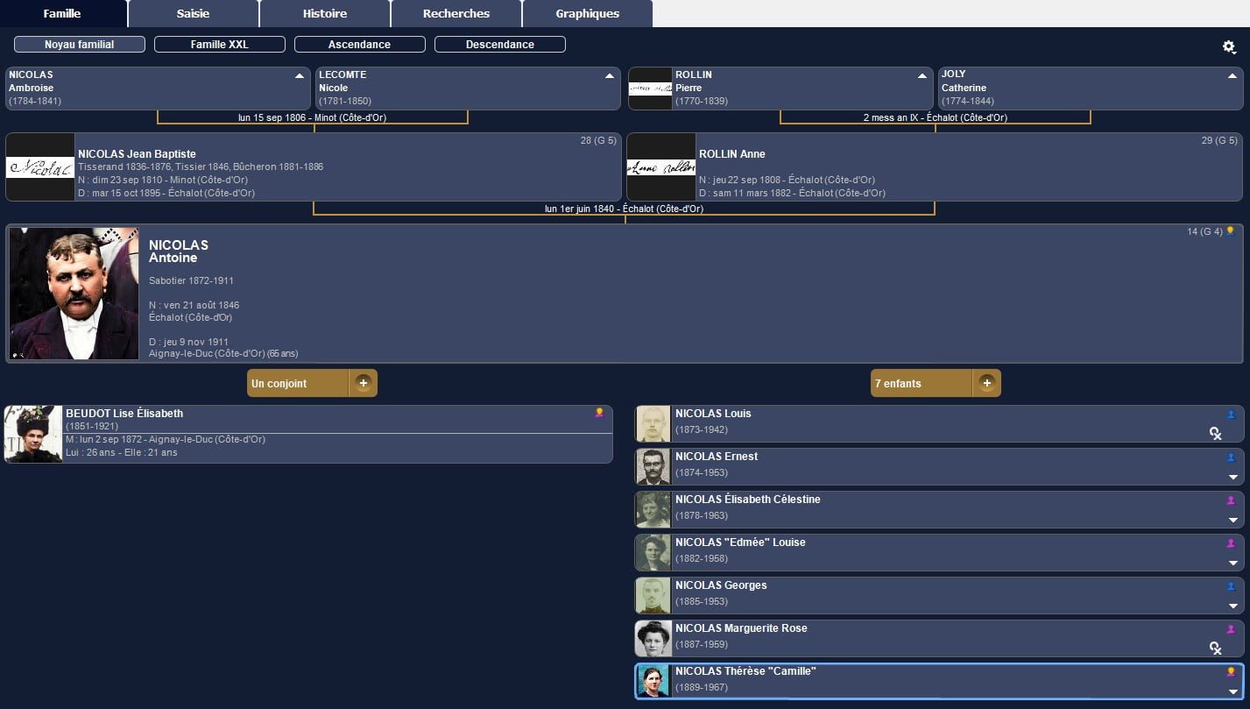1250x709 pixels.
Task: Click the gold person icon on Lise Élisabeth Beudot's card
Action: pyautogui.click(x=599, y=413)
